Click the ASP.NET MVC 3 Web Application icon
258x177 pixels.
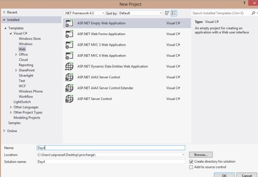tap(69, 45)
